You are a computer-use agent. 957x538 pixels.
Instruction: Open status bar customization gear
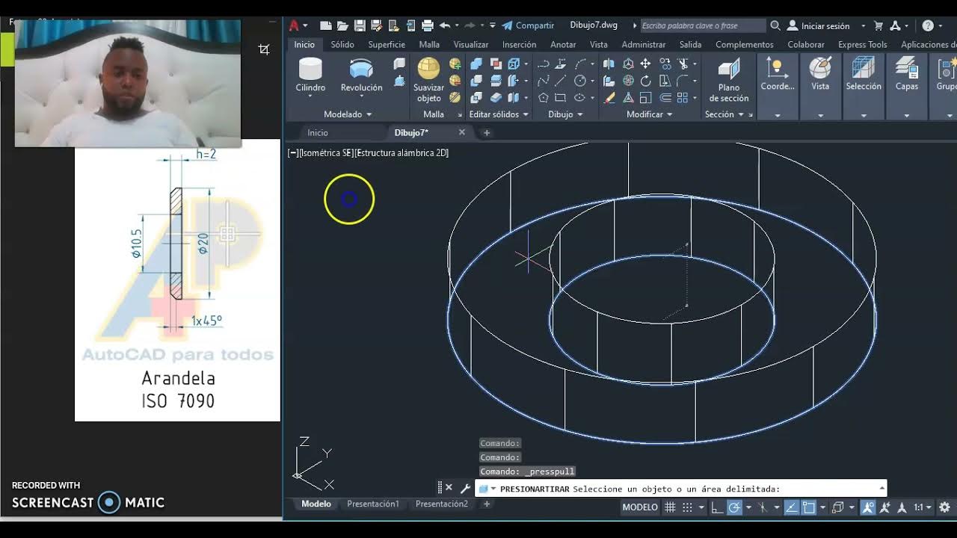pos(944,507)
